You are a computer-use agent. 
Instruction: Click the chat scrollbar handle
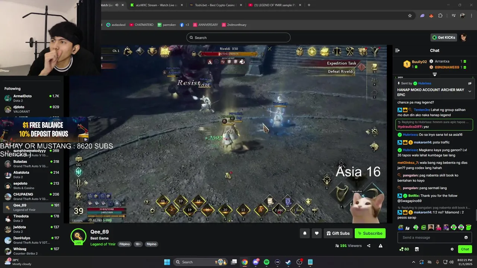click(x=476, y=215)
